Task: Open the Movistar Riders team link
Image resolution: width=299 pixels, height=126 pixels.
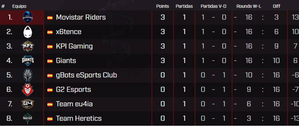Action: pyautogui.click(x=81, y=17)
